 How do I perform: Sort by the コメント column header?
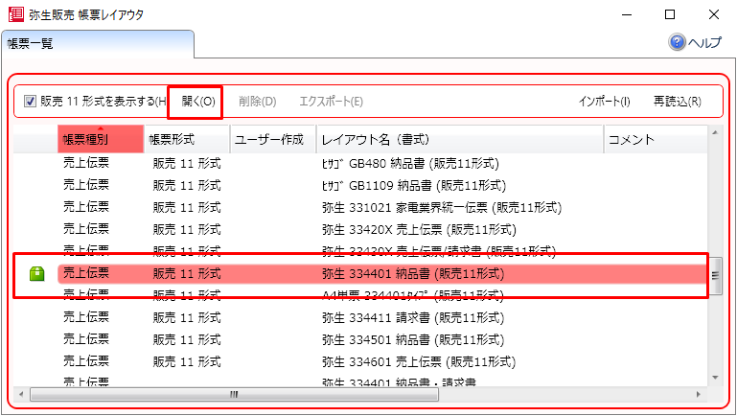coord(656,139)
